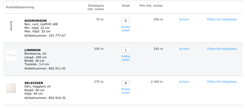
Task: Click 'ändra antal' for LINNMON
Action: pos(126,58)
